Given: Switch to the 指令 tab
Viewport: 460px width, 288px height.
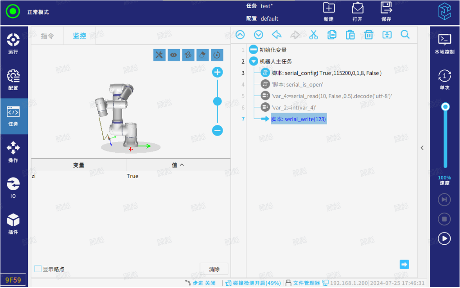Looking at the screenshot, I should (47, 36).
